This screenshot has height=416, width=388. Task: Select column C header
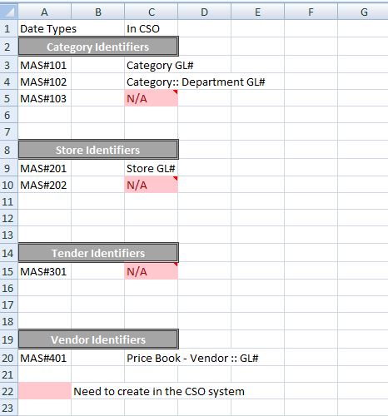click(x=152, y=12)
